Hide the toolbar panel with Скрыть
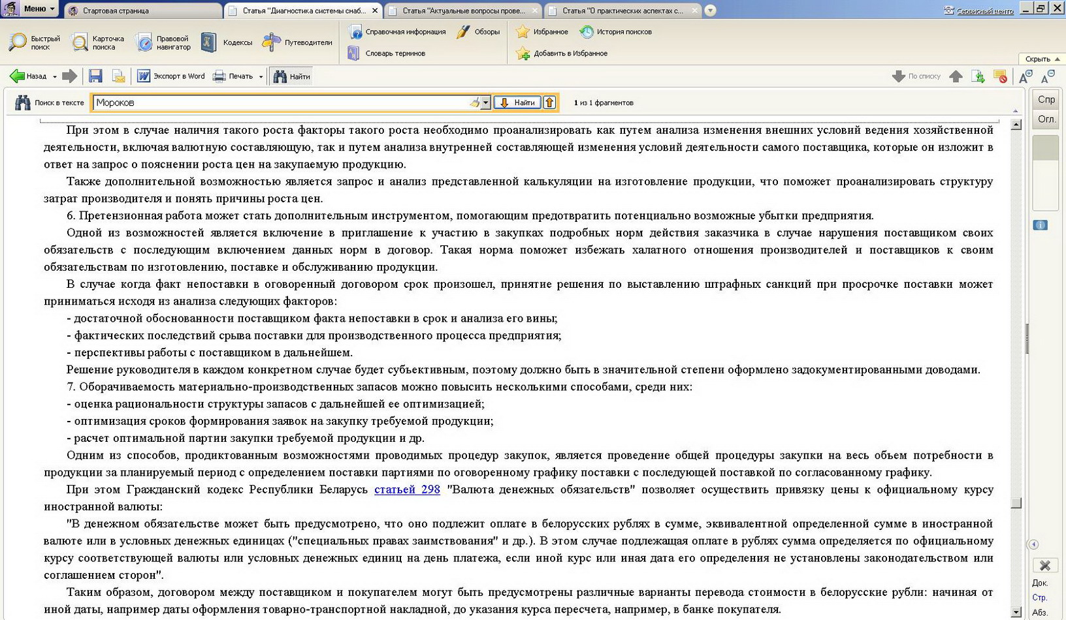Screen dimensions: 1066x620 1042,59
